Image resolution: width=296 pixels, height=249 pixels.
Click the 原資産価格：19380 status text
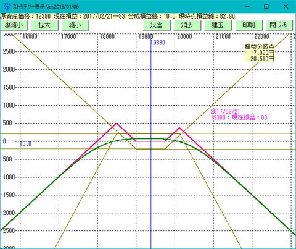click(x=25, y=16)
